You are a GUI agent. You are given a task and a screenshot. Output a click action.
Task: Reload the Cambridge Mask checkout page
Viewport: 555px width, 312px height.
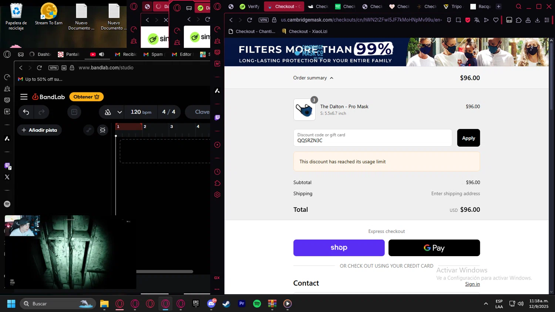click(249, 20)
